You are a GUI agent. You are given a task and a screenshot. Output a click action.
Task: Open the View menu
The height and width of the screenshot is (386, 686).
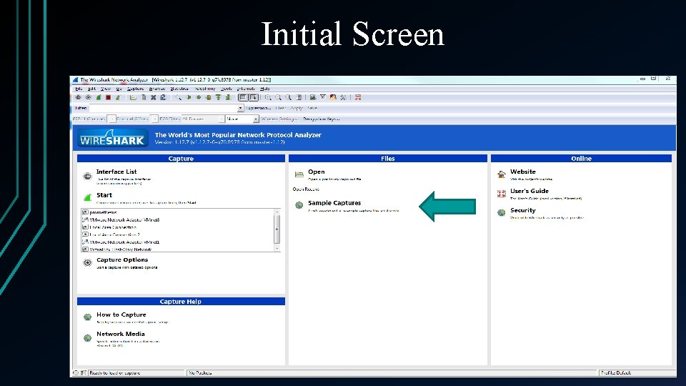click(x=106, y=89)
